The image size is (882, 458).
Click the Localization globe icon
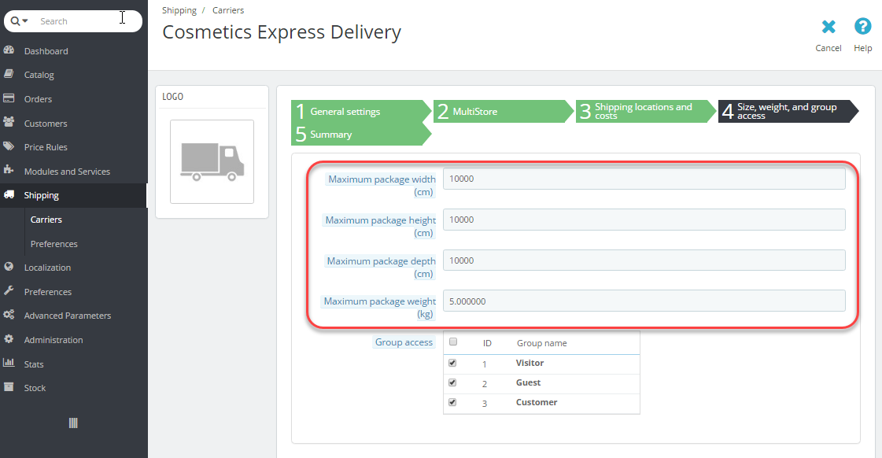tap(9, 267)
